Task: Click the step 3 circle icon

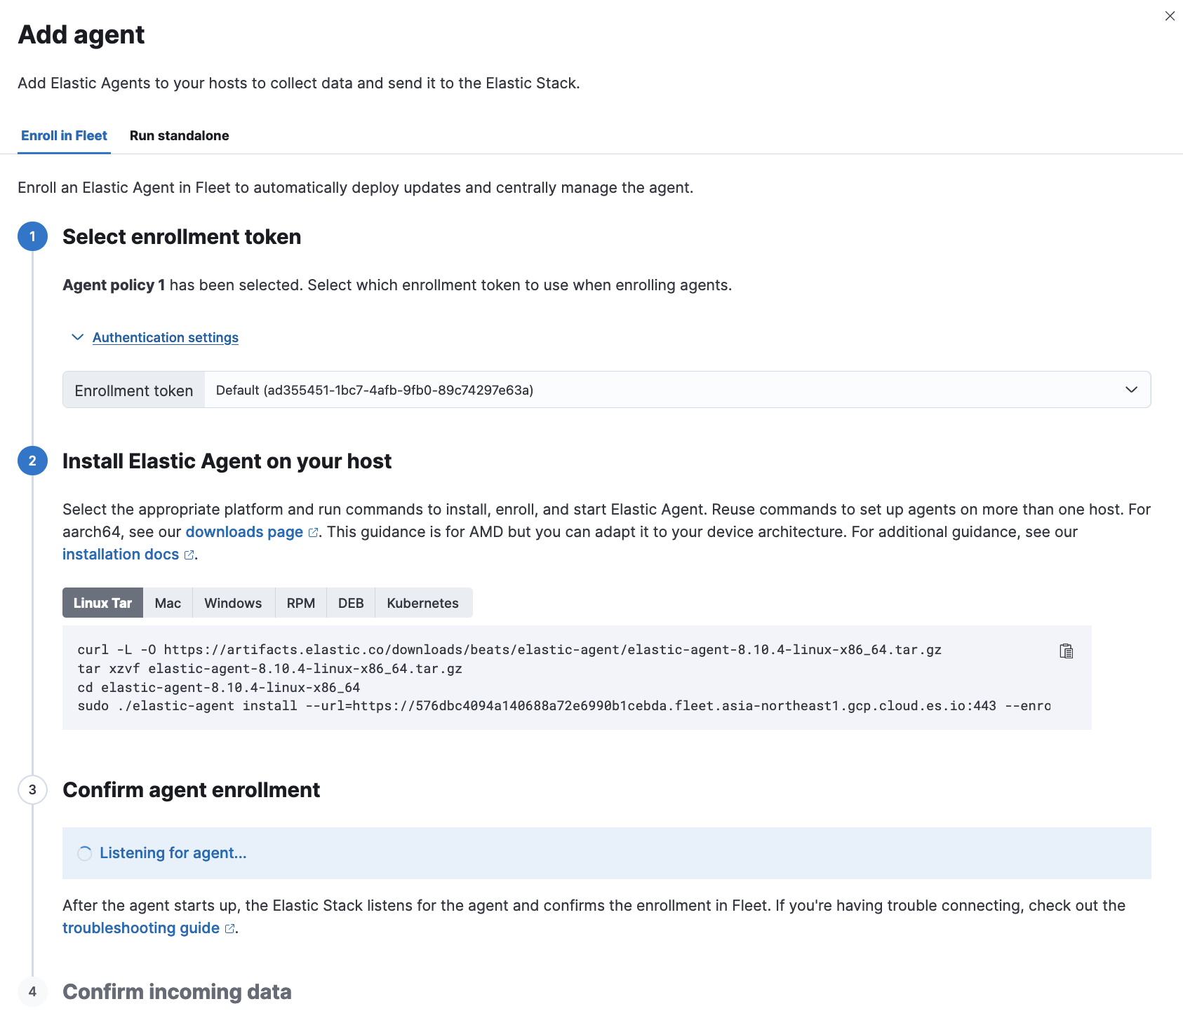Action: (x=32, y=790)
